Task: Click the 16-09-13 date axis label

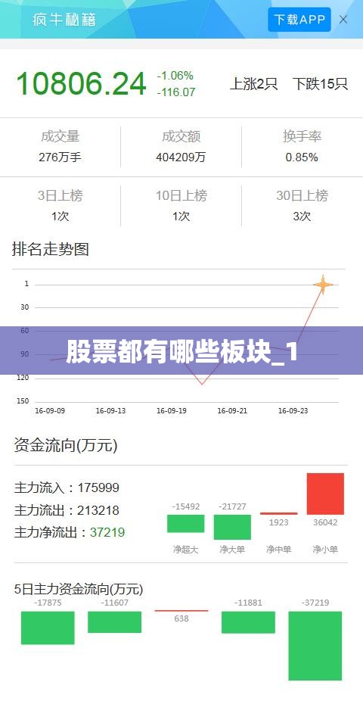Action: (x=110, y=411)
